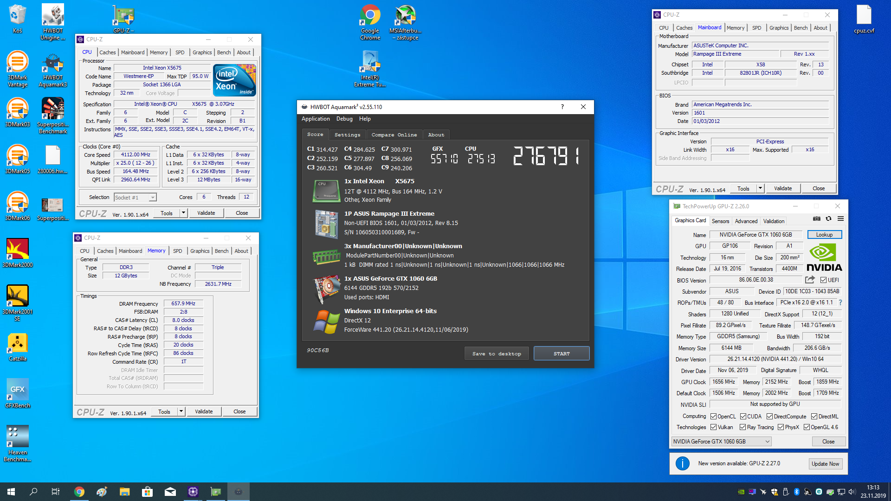891x501 pixels.
Task: Open the Catzilla desktop icon
Action: (17, 347)
